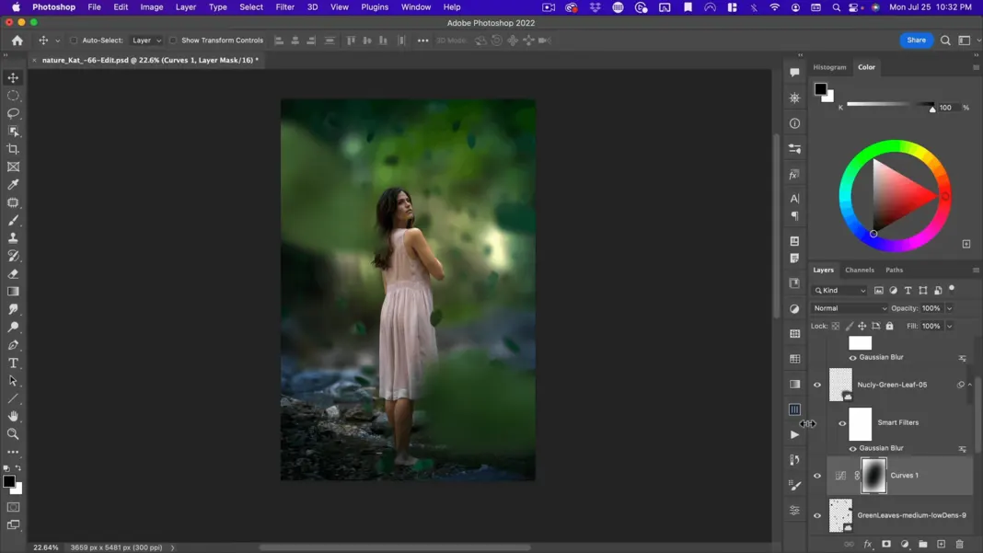Select the Eyedropper tool

(13, 185)
